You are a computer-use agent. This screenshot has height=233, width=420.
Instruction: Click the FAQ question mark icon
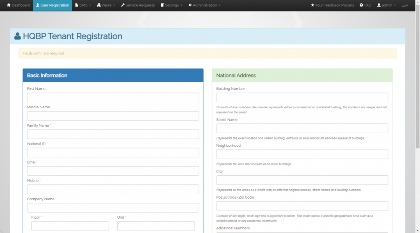coord(361,5)
